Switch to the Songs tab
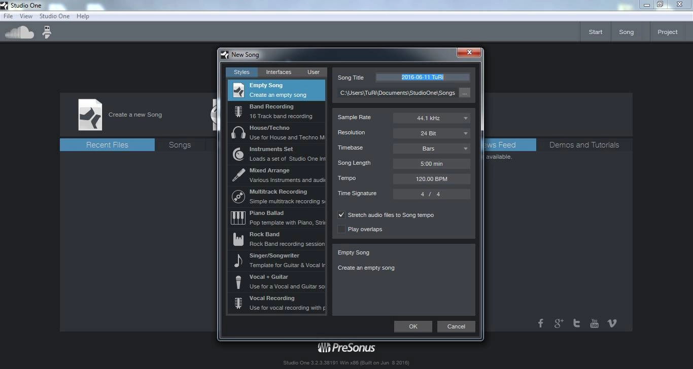 click(x=180, y=145)
